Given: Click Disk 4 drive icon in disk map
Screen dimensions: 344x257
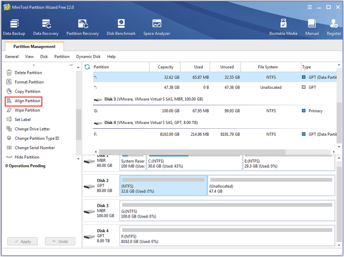Looking at the screenshot, I should 89,237.
